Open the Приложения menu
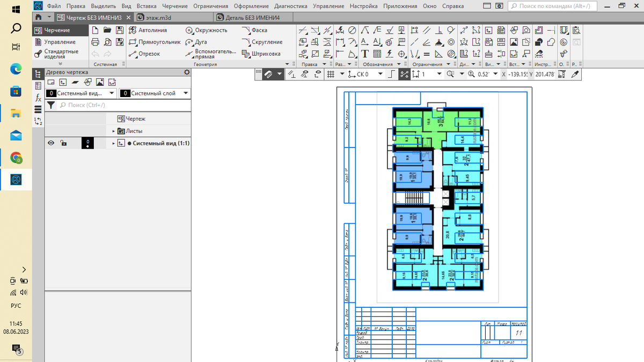Screen dimensions: 644x362 400,6
